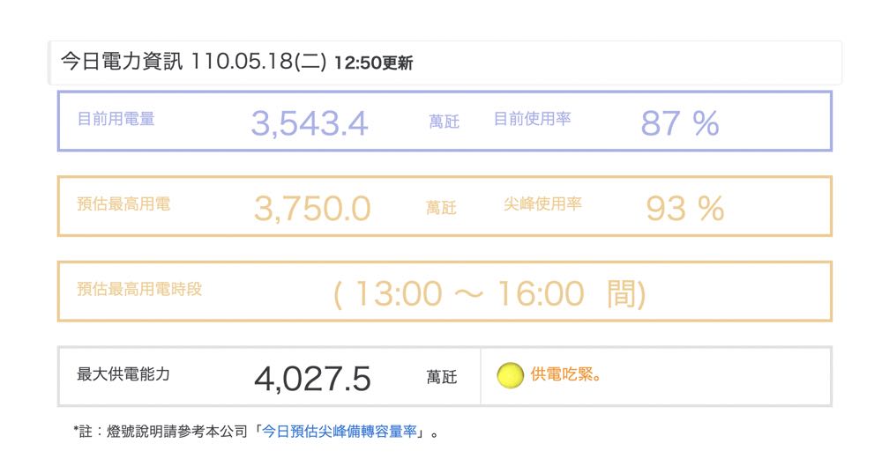The width and height of the screenshot is (882, 473).
Task: Click the maximum supply value 4,027.5
Action: 312,379
